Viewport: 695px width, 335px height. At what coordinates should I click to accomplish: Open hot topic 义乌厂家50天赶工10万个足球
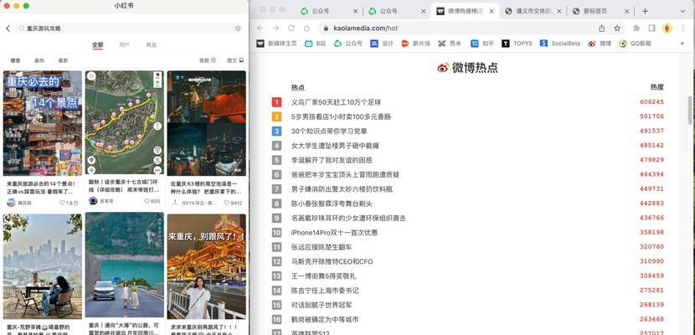[336, 102]
